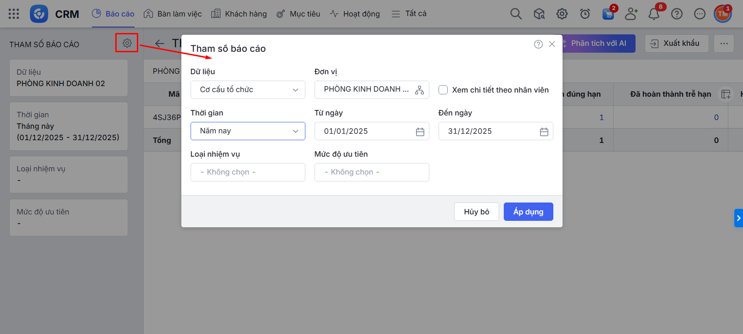Open the shopping cart icon
Viewport: 743px width, 334px height.
pyautogui.click(x=608, y=14)
